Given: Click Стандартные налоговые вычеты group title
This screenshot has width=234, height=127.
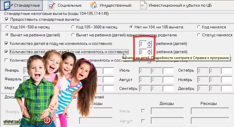Looking at the screenshot, I should pos(56,14).
